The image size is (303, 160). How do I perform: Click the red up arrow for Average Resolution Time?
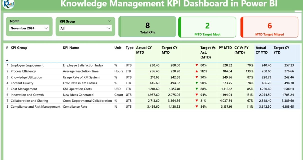pyautogui.click(x=197, y=71)
